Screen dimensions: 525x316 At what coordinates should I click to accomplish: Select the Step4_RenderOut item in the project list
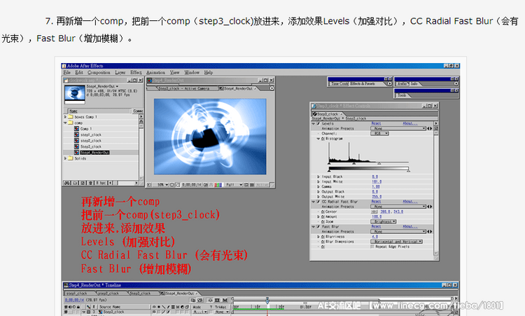coord(94,153)
